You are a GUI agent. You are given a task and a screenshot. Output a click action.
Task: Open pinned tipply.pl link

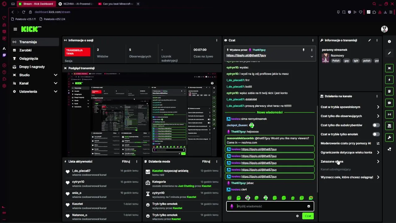[x=246, y=55]
